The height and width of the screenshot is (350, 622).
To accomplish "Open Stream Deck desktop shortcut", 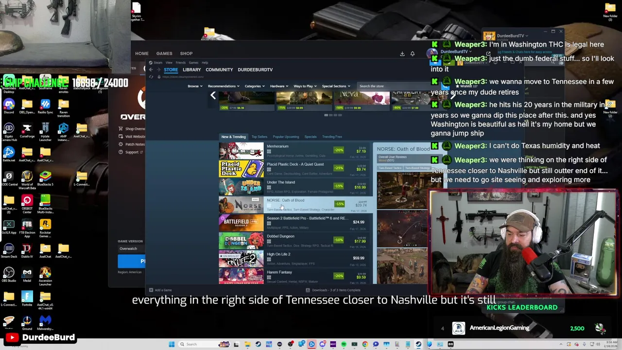I will pyautogui.click(x=9, y=251).
